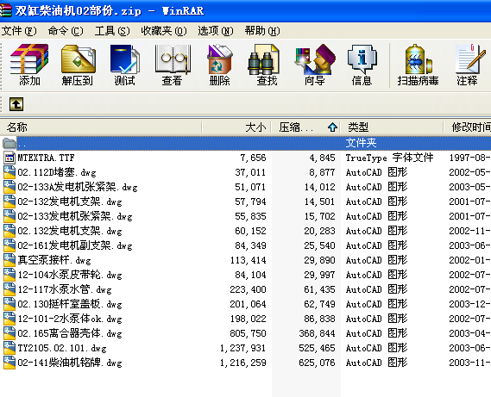Screen dimensions: 491x397
Task: Click dwg icon of 12-104水泵皮带轮.dwg
Action: [x=9, y=275]
